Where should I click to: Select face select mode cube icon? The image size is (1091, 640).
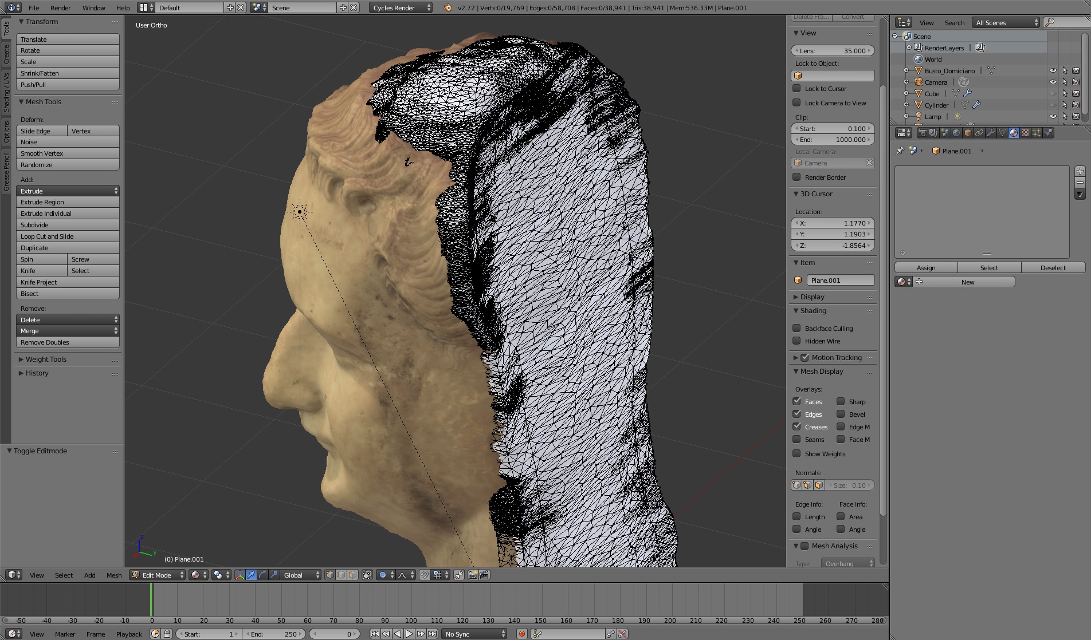point(352,575)
